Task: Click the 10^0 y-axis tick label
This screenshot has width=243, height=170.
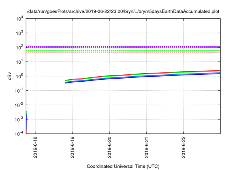Action: click(x=19, y=76)
